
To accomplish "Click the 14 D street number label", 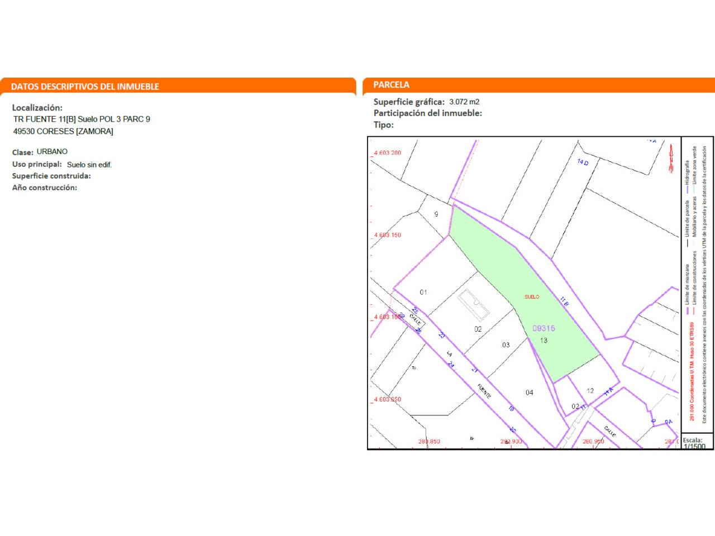I will pyautogui.click(x=583, y=162).
